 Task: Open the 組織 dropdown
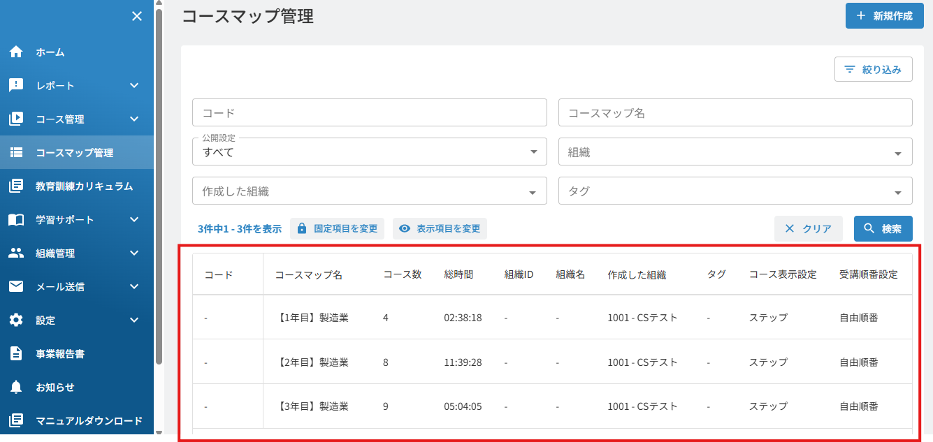[735, 152]
